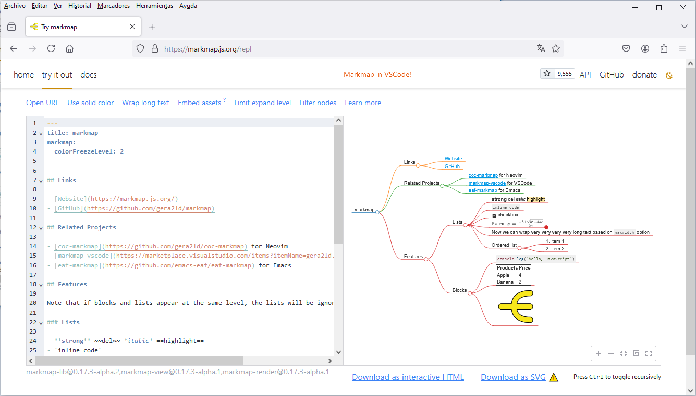This screenshot has width=696, height=396.
Task: Zoom out of the mindmap
Action: [611, 353]
